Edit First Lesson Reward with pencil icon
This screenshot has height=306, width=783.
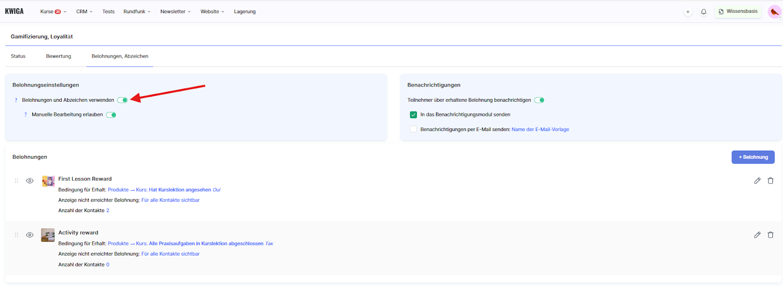click(757, 181)
